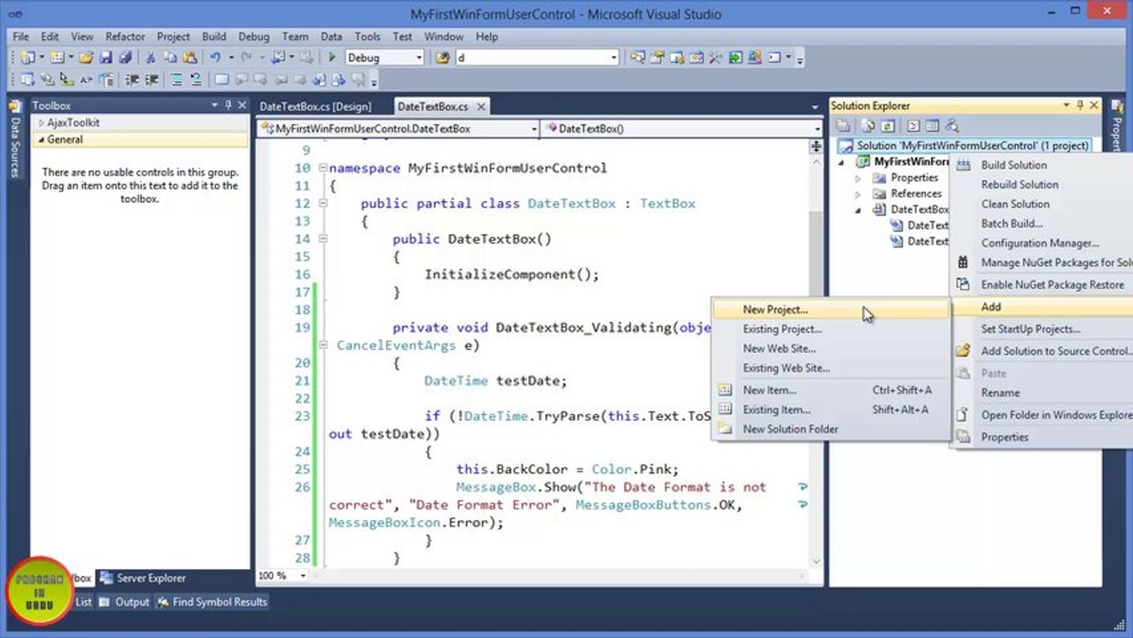Click the Display Parameter Info toolbar icon

tap(46, 80)
